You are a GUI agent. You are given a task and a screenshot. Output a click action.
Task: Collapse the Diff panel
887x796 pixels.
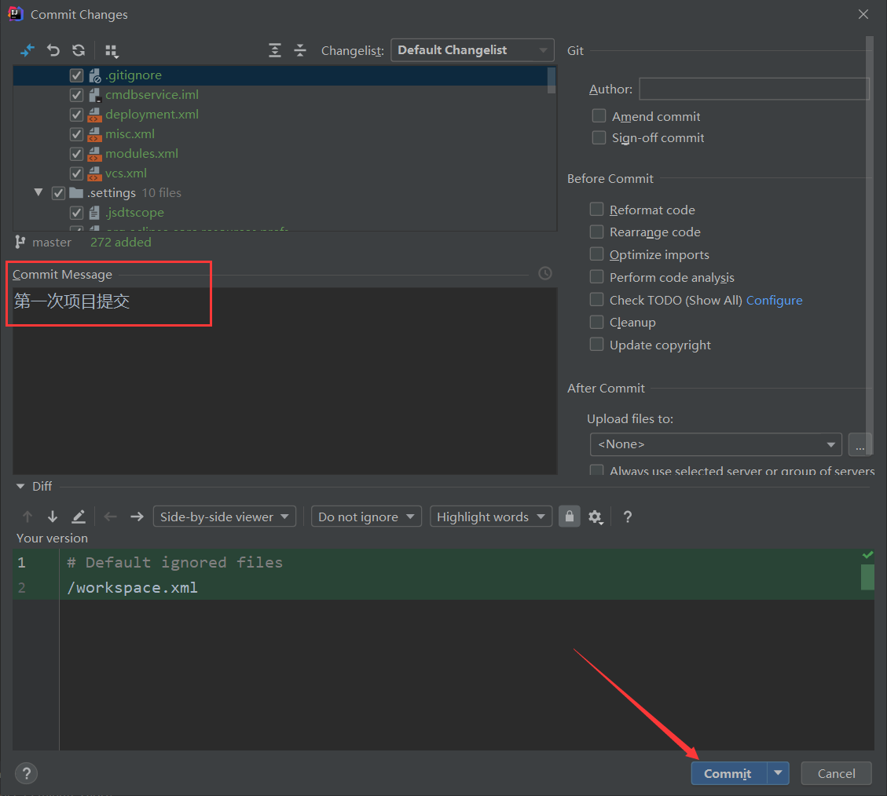click(x=20, y=486)
